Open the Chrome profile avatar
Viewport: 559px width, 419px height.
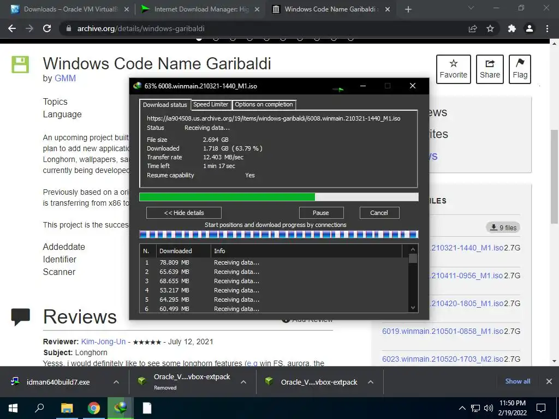[x=530, y=28]
